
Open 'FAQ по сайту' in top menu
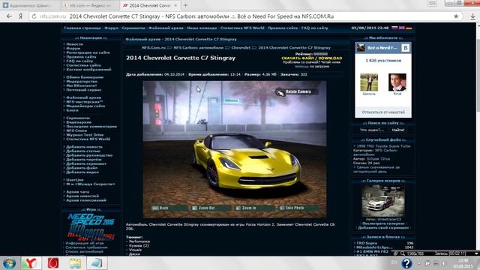315,28
